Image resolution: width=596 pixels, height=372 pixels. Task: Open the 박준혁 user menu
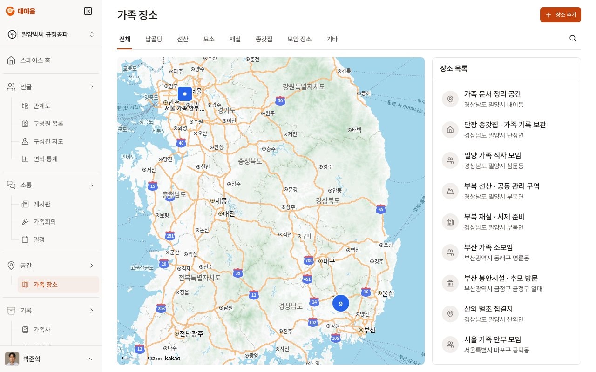pyautogui.click(x=51, y=359)
